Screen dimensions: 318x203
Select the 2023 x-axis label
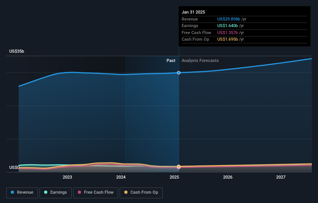[67, 177]
